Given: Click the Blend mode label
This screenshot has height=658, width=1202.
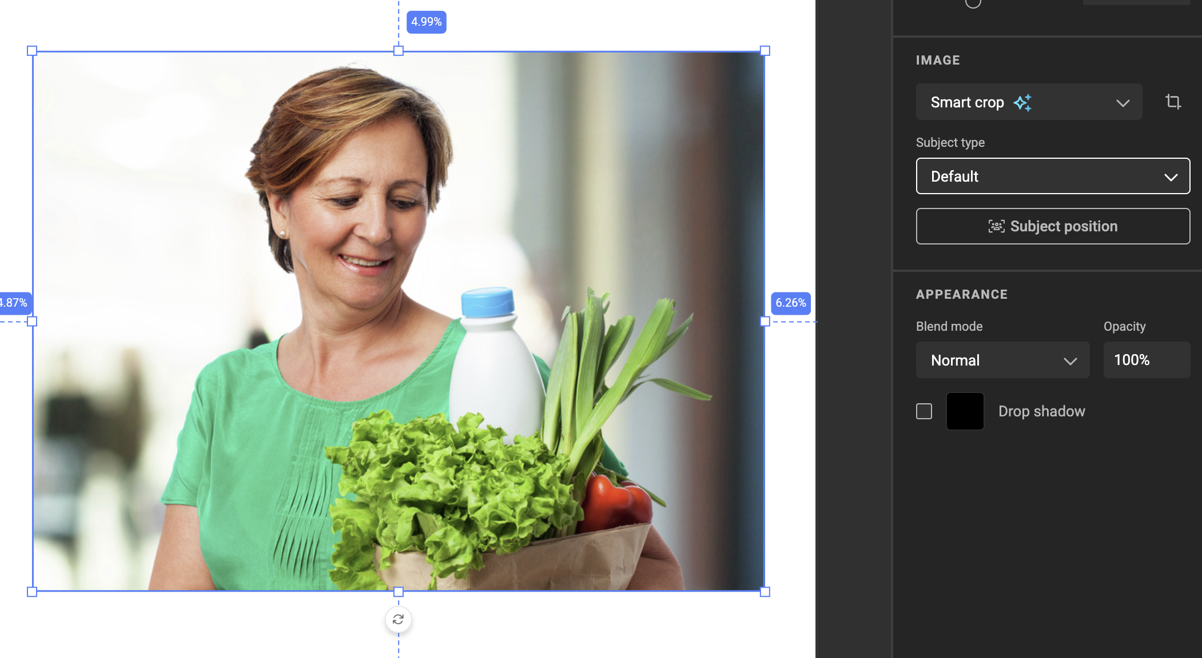Looking at the screenshot, I should click(x=949, y=326).
